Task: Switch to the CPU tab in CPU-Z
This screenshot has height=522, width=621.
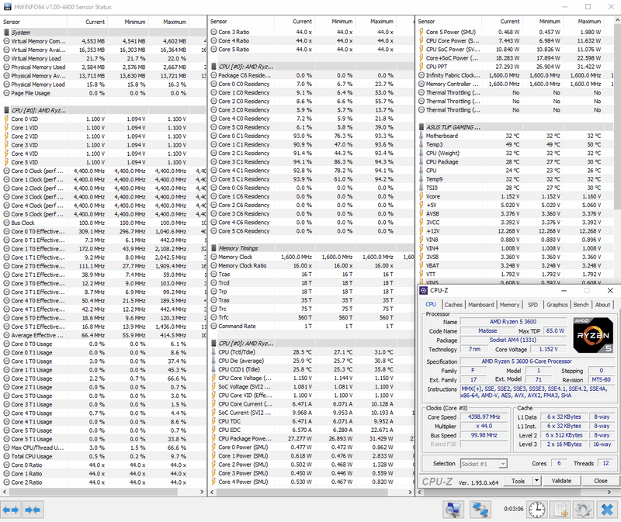Action: point(431,304)
